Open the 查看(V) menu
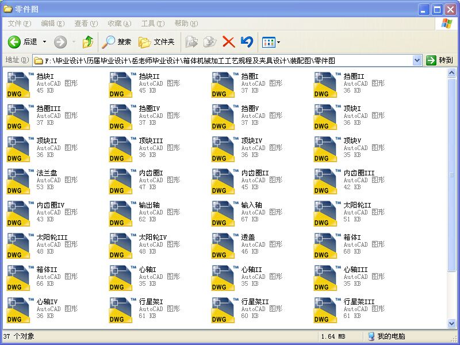The image size is (460, 345). 86,24
